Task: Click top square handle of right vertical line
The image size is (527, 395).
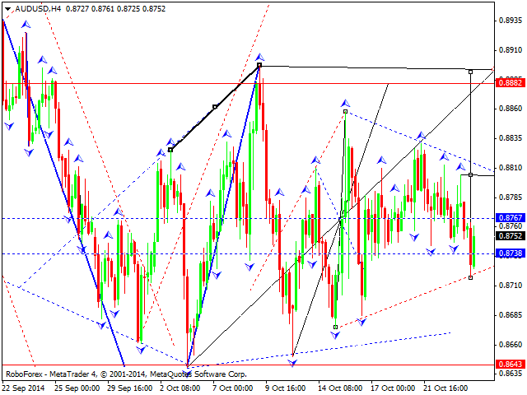Action: tap(470, 72)
